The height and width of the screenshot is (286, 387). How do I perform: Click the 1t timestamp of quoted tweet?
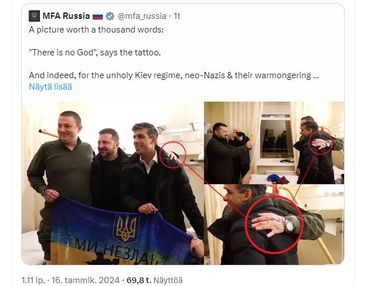[x=177, y=16]
